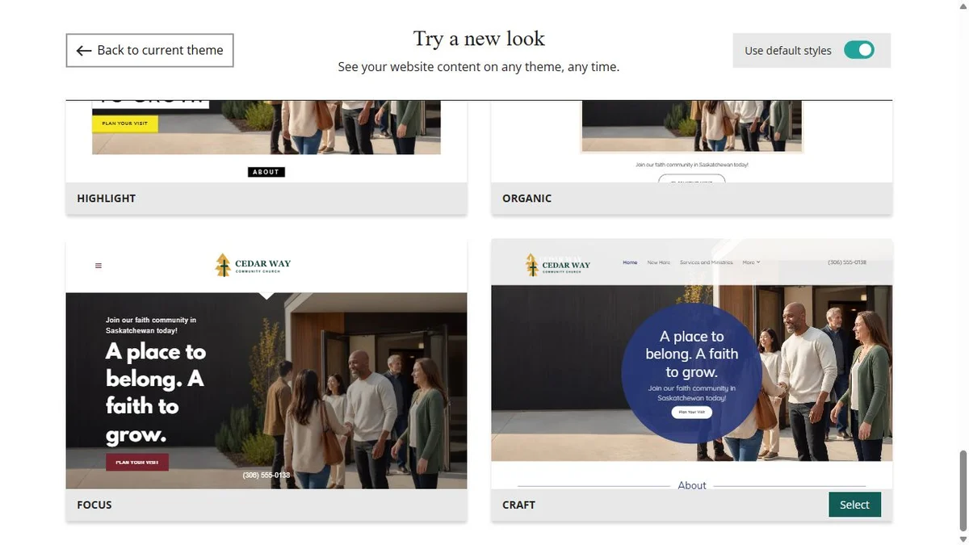This screenshot has width=969, height=545.
Task: Click the red Plan Your Visit button in Focus
Action: pos(137,462)
